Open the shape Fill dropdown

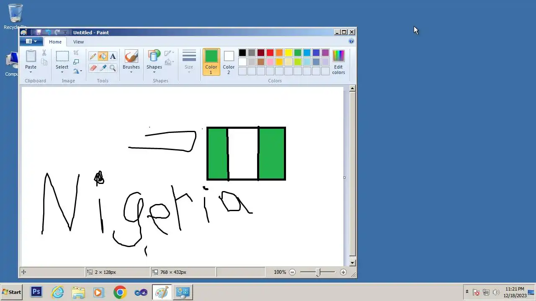[x=169, y=62]
